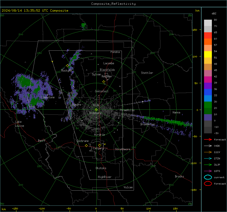Click the cyan current ellipse icon
227x212 pixels.
pyautogui.click(x=208, y=177)
